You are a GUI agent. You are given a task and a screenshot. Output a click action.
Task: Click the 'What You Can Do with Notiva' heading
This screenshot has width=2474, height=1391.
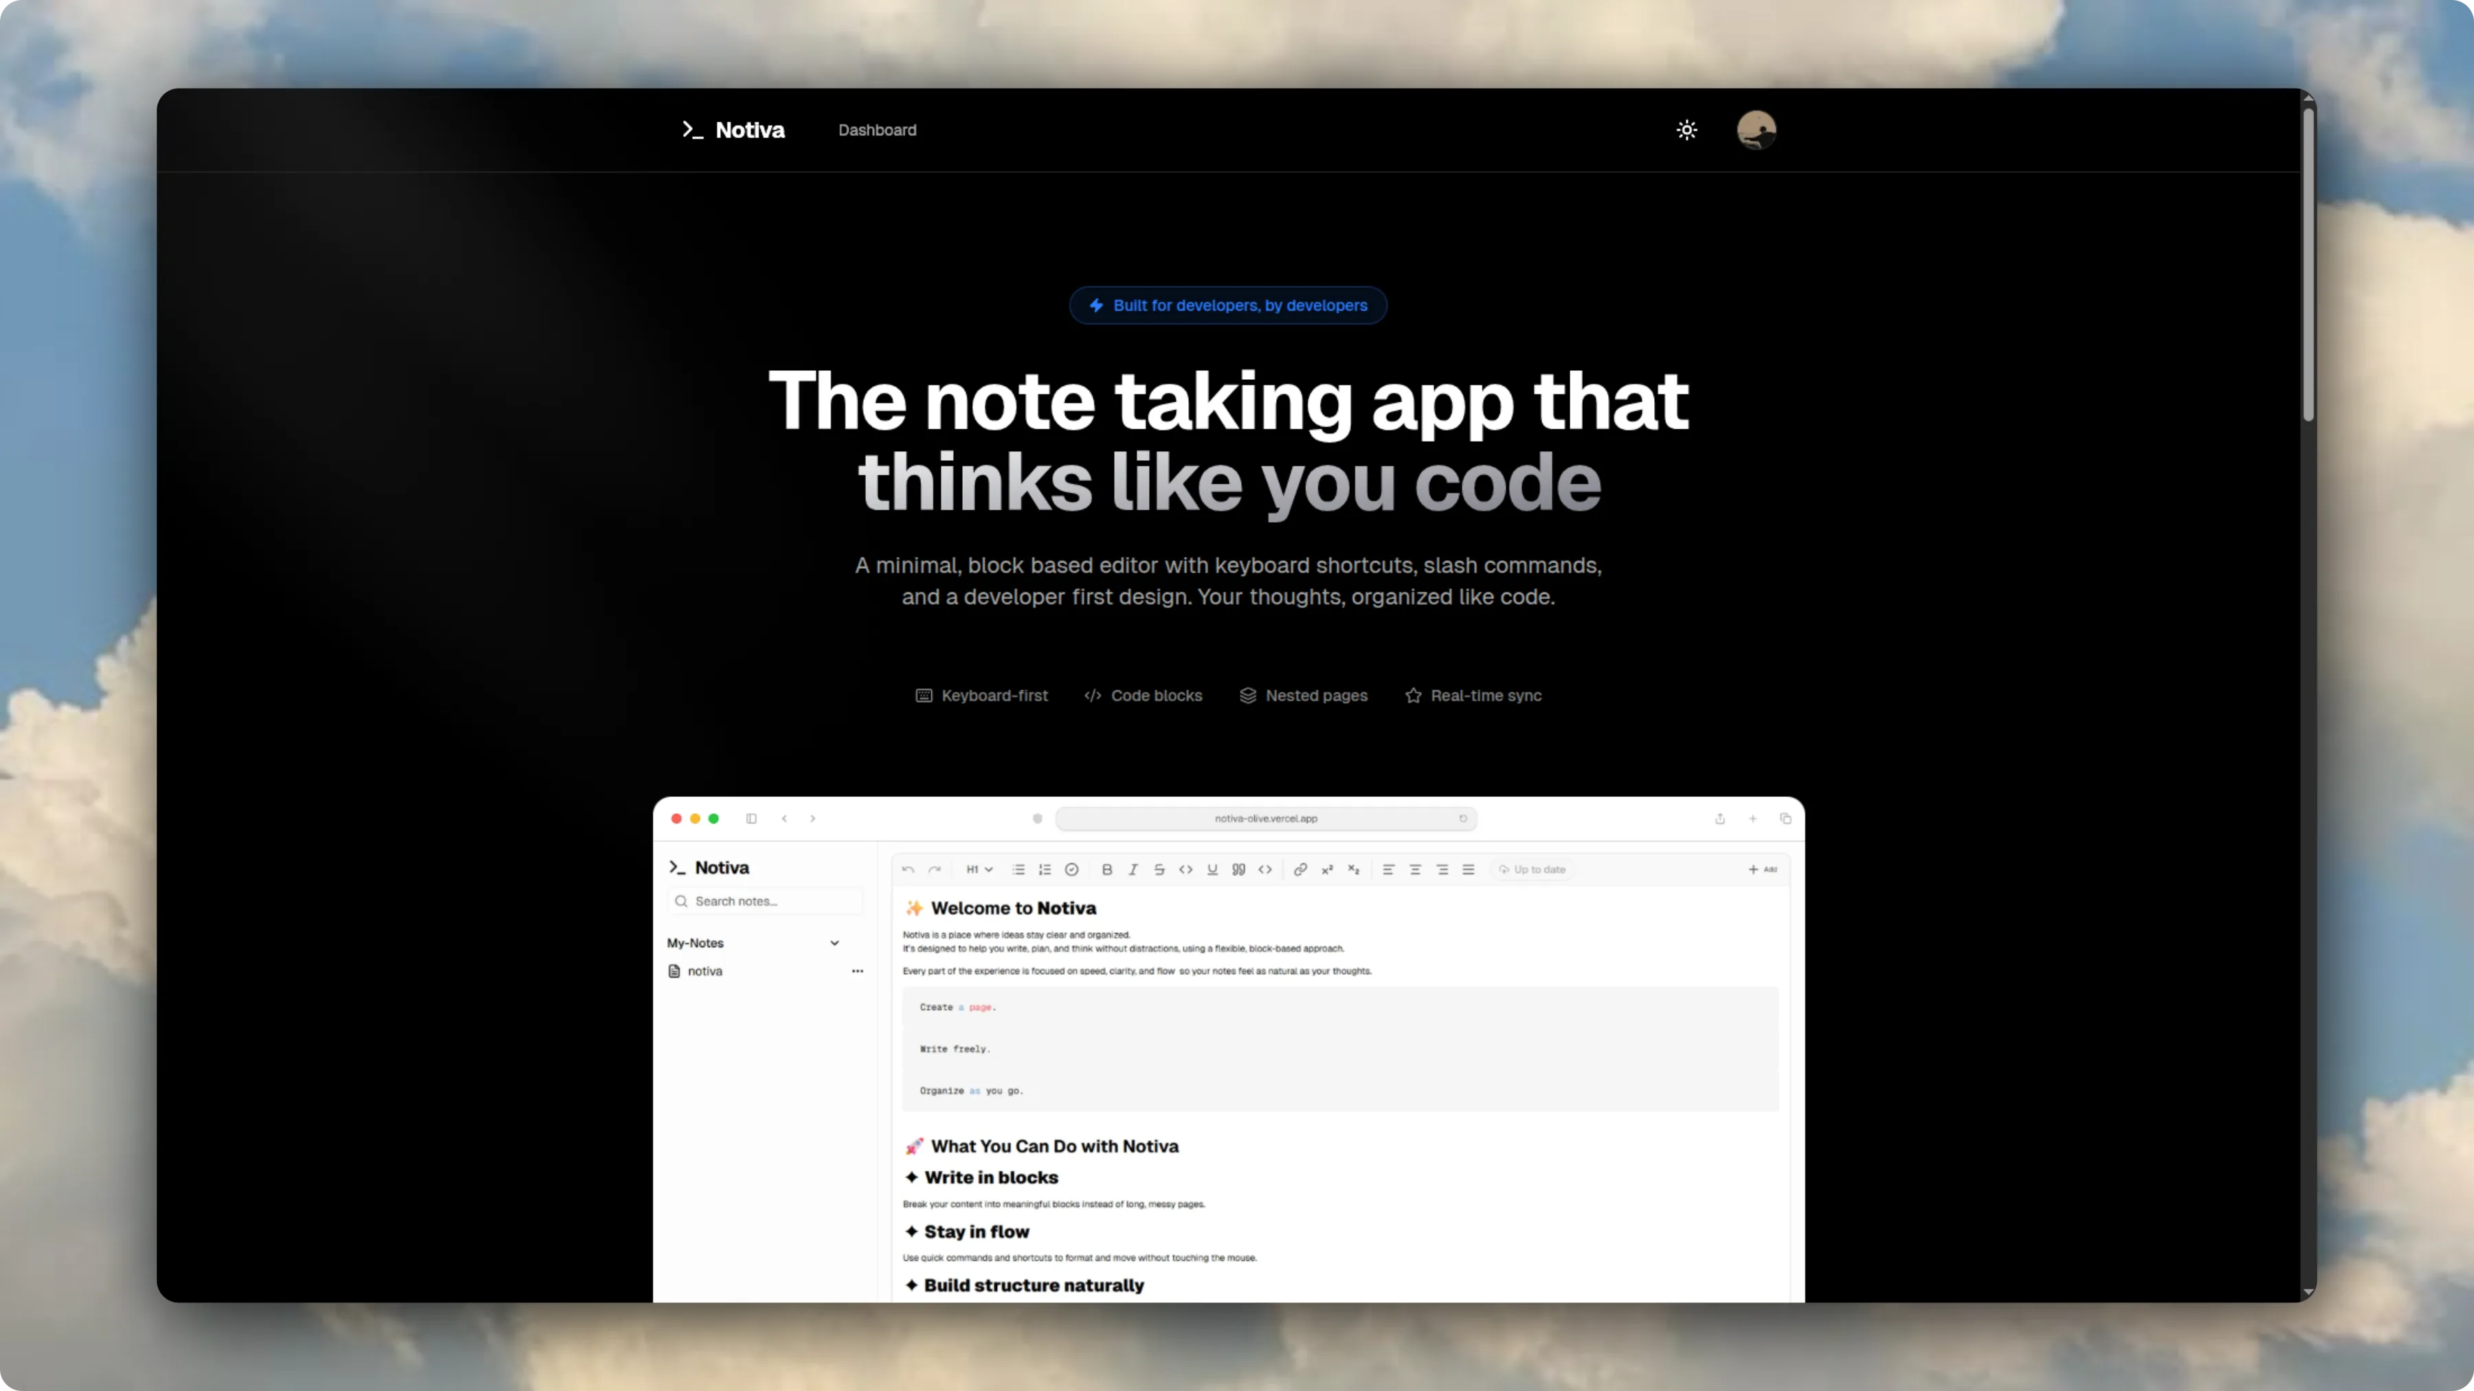pos(1042,1146)
